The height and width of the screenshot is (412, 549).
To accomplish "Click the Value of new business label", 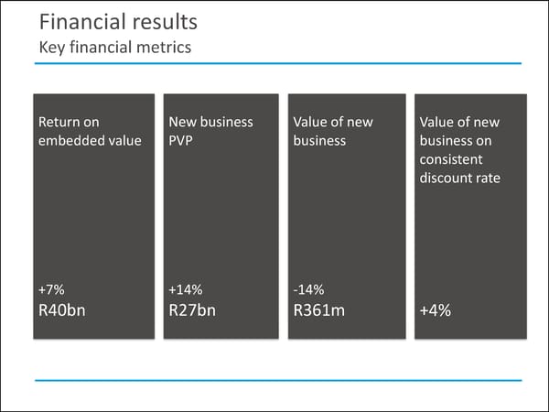I will pos(333,131).
